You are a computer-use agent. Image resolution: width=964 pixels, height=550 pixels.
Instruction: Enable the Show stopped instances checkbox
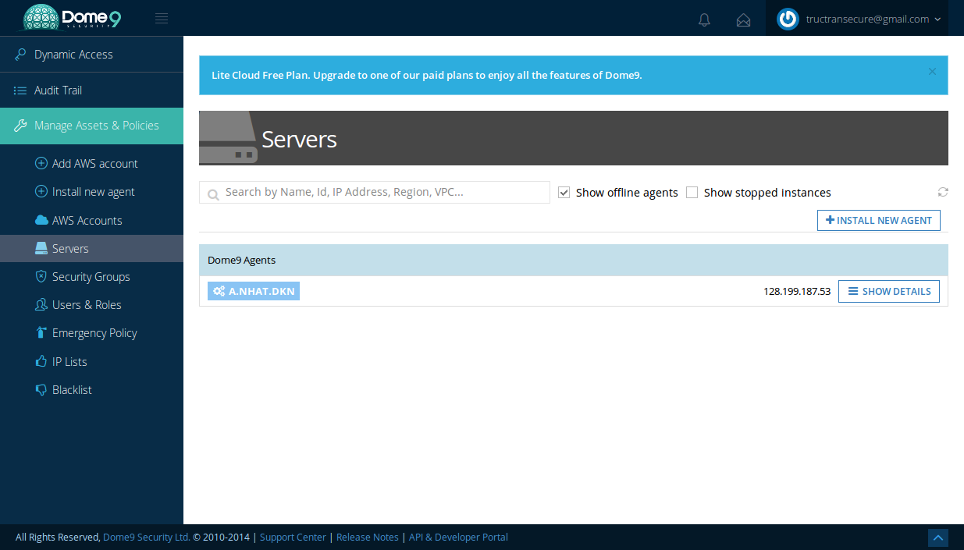(692, 193)
